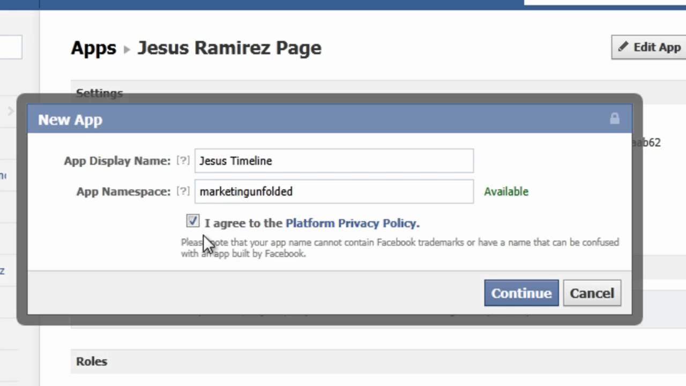Click the help icon beside App Display Name
The width and height of the screenshot is (686, 386).
(x=183, y=160)
